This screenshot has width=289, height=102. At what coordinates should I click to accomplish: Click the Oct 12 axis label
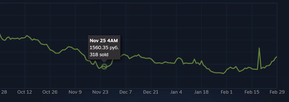tap(25, 92)
